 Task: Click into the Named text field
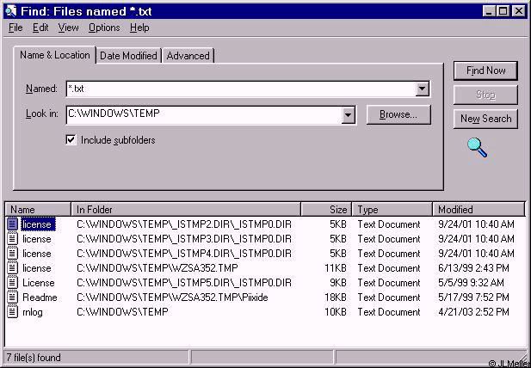point(241,89)
